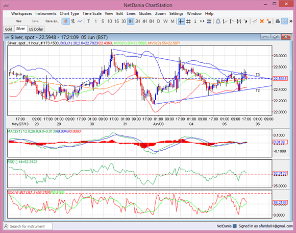Select the 4H time scale
This screenshot has height=233, width=296.
(144, 21)
